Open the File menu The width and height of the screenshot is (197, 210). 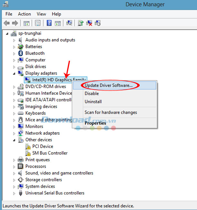click(9, 14)
